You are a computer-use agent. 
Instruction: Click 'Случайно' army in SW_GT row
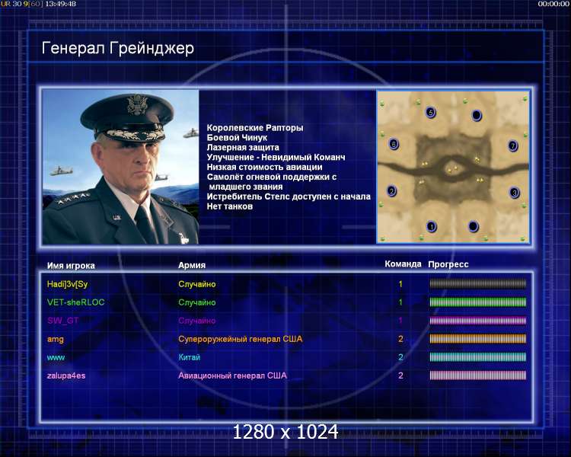(x=196, y=321)
